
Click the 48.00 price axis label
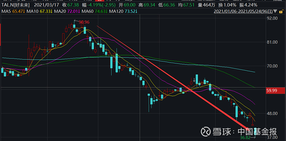click(x=272, y=114)
